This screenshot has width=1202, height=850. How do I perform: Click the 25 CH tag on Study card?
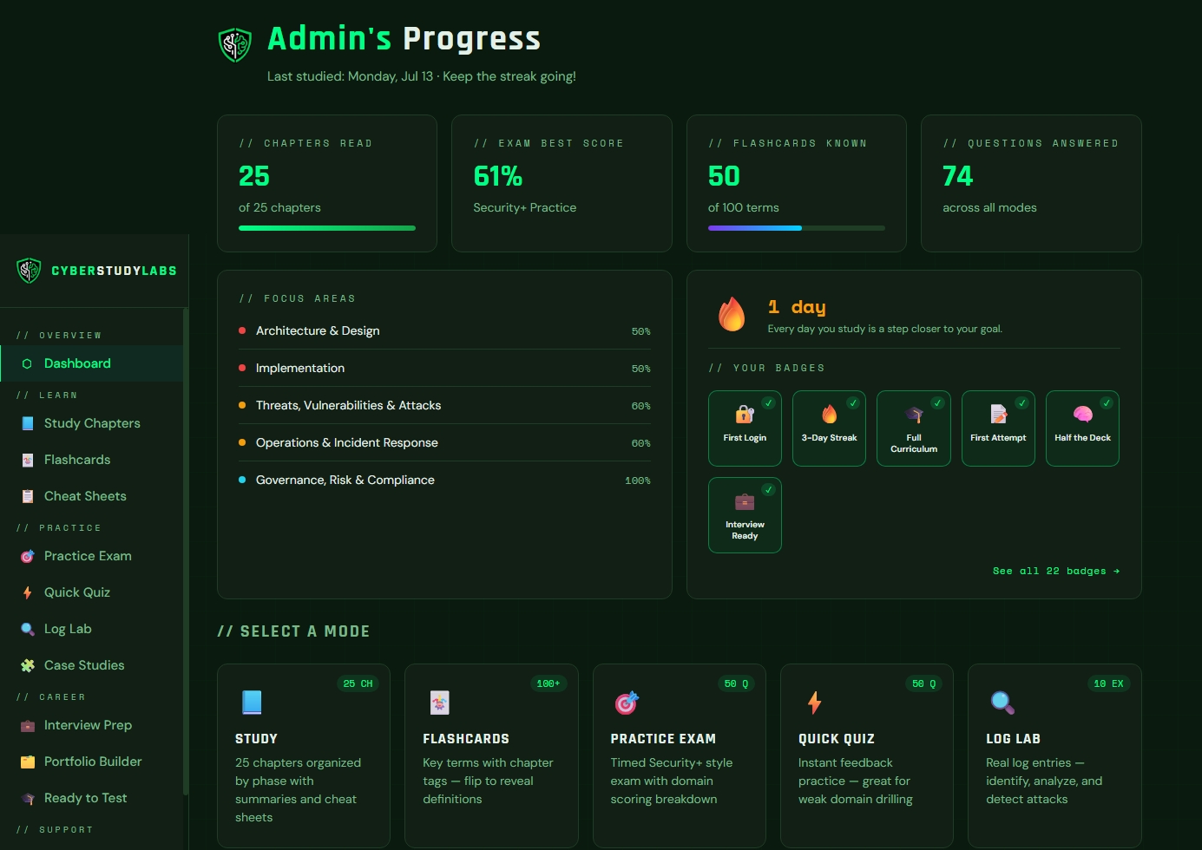[358, 683]
